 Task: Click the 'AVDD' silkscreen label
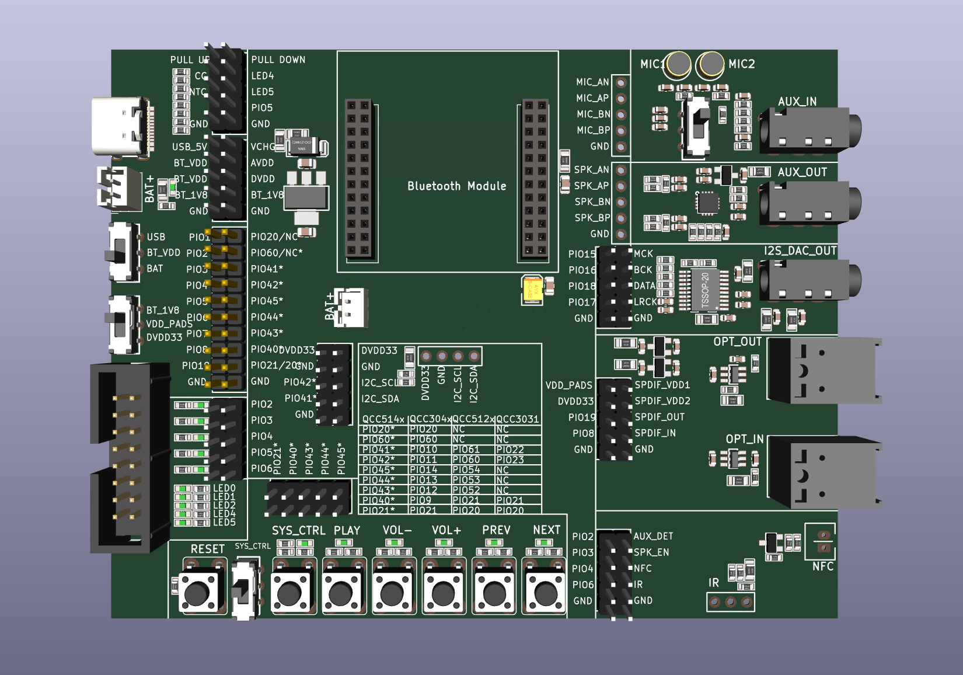pyautogui.click(x=262, y=163)
